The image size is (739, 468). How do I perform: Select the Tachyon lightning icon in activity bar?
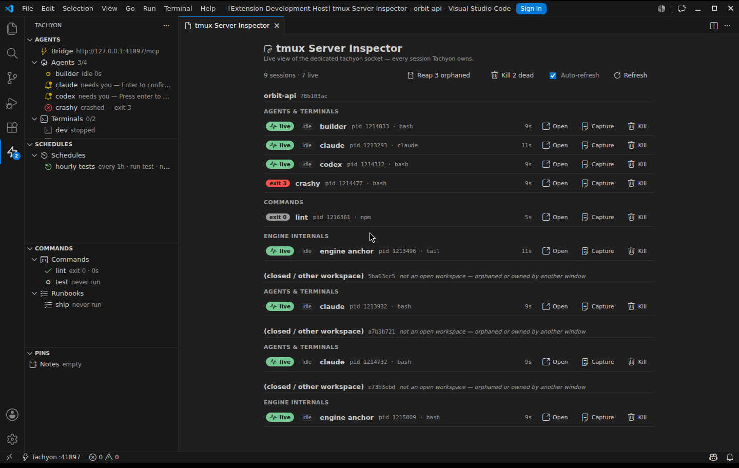pos(12,152)
